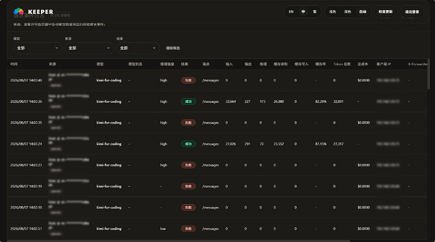Image resolution: width=435 pixels, height=242 pixels.
Task: Set theme to 自动 automatic
Action: click(x=362, y=11)
